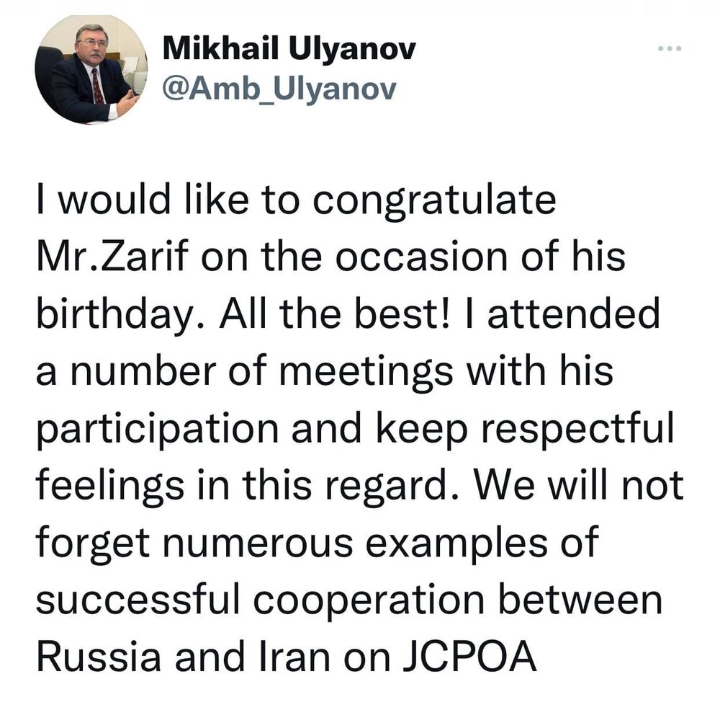The image size is (720, 710).
Task: Click the phrase "All the best!"
Action: 325,314
